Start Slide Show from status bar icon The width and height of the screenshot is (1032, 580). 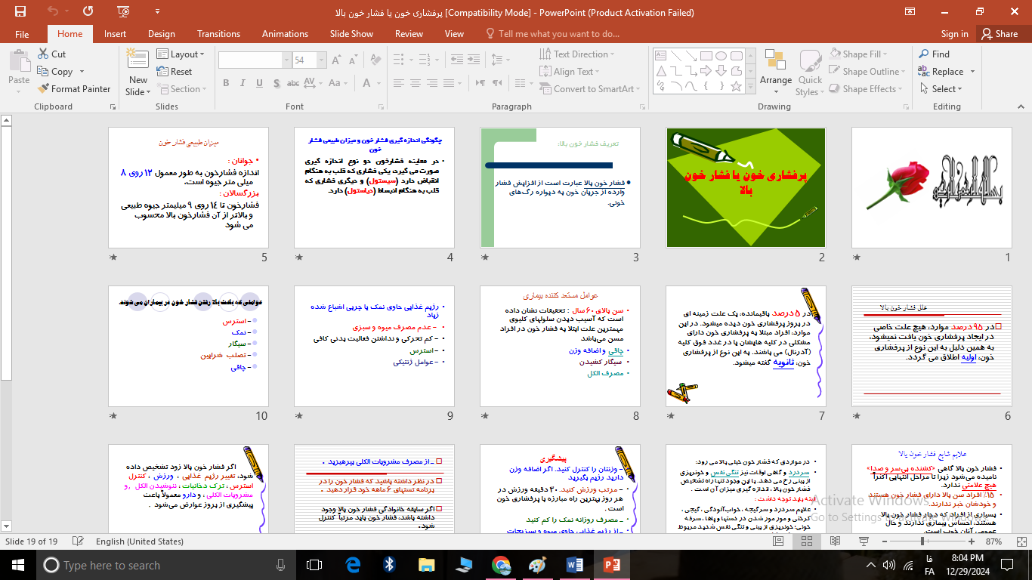[x=864, y=541]
